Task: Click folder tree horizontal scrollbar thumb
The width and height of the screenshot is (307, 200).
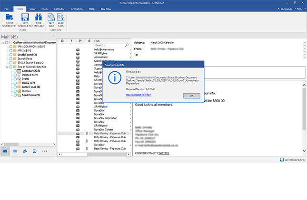Action: pyautogui.click(x=11, y=144)
